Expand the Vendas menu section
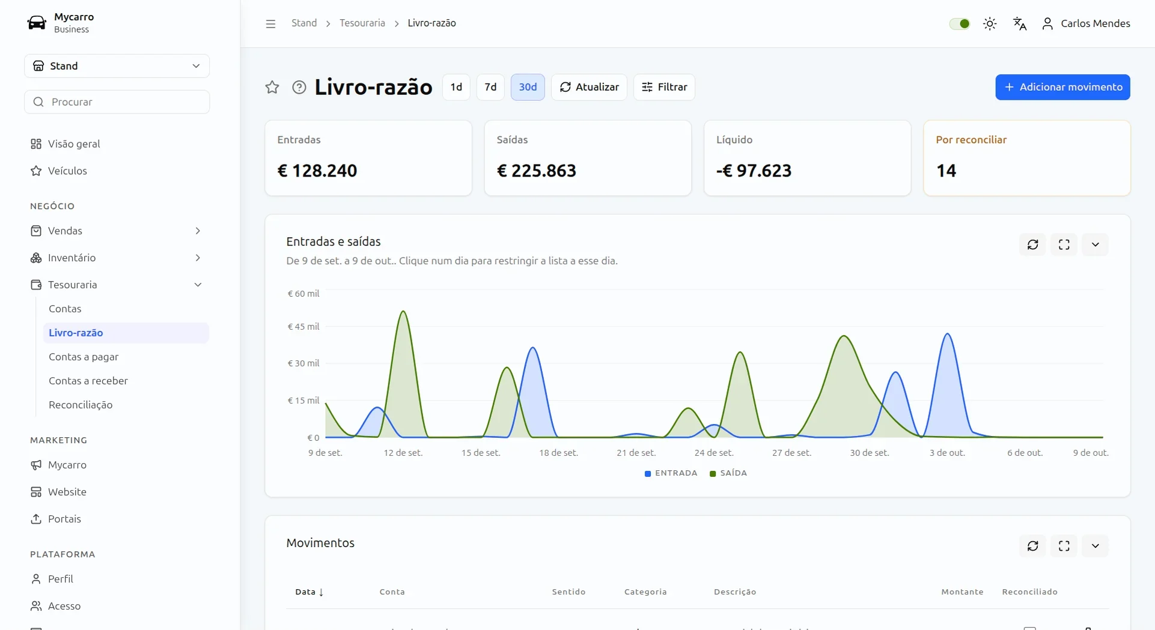1155x630 pixels. pyautogui.click(x=117, y=231)
